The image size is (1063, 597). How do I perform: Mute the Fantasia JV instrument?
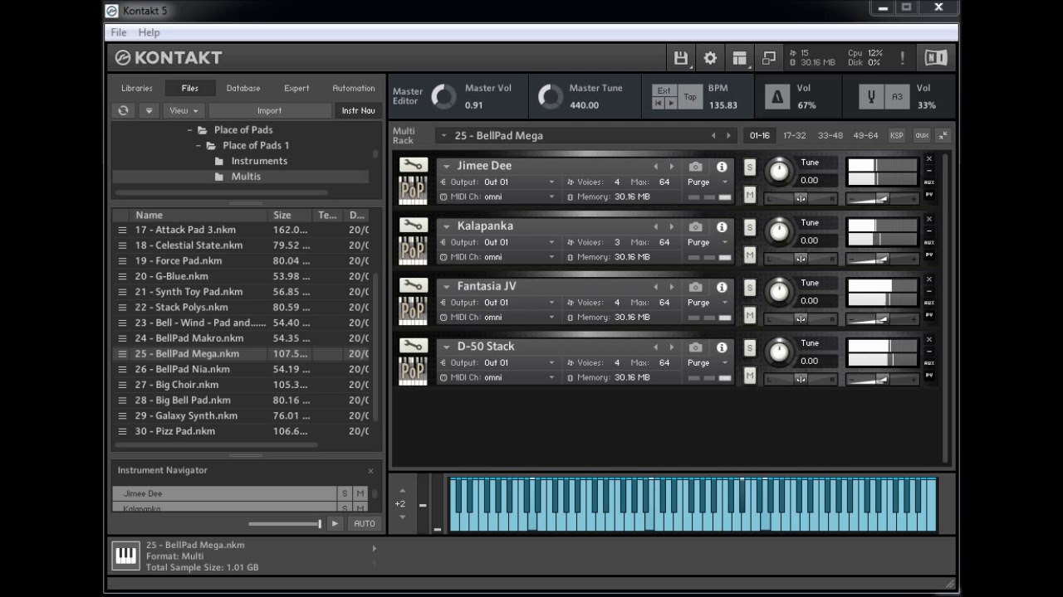(x=749, y=315)
